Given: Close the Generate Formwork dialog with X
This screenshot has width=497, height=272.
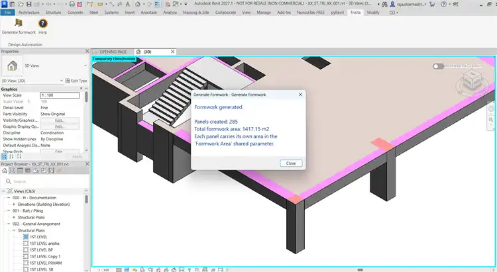Looking at the screenshot, I should (300, 95).
